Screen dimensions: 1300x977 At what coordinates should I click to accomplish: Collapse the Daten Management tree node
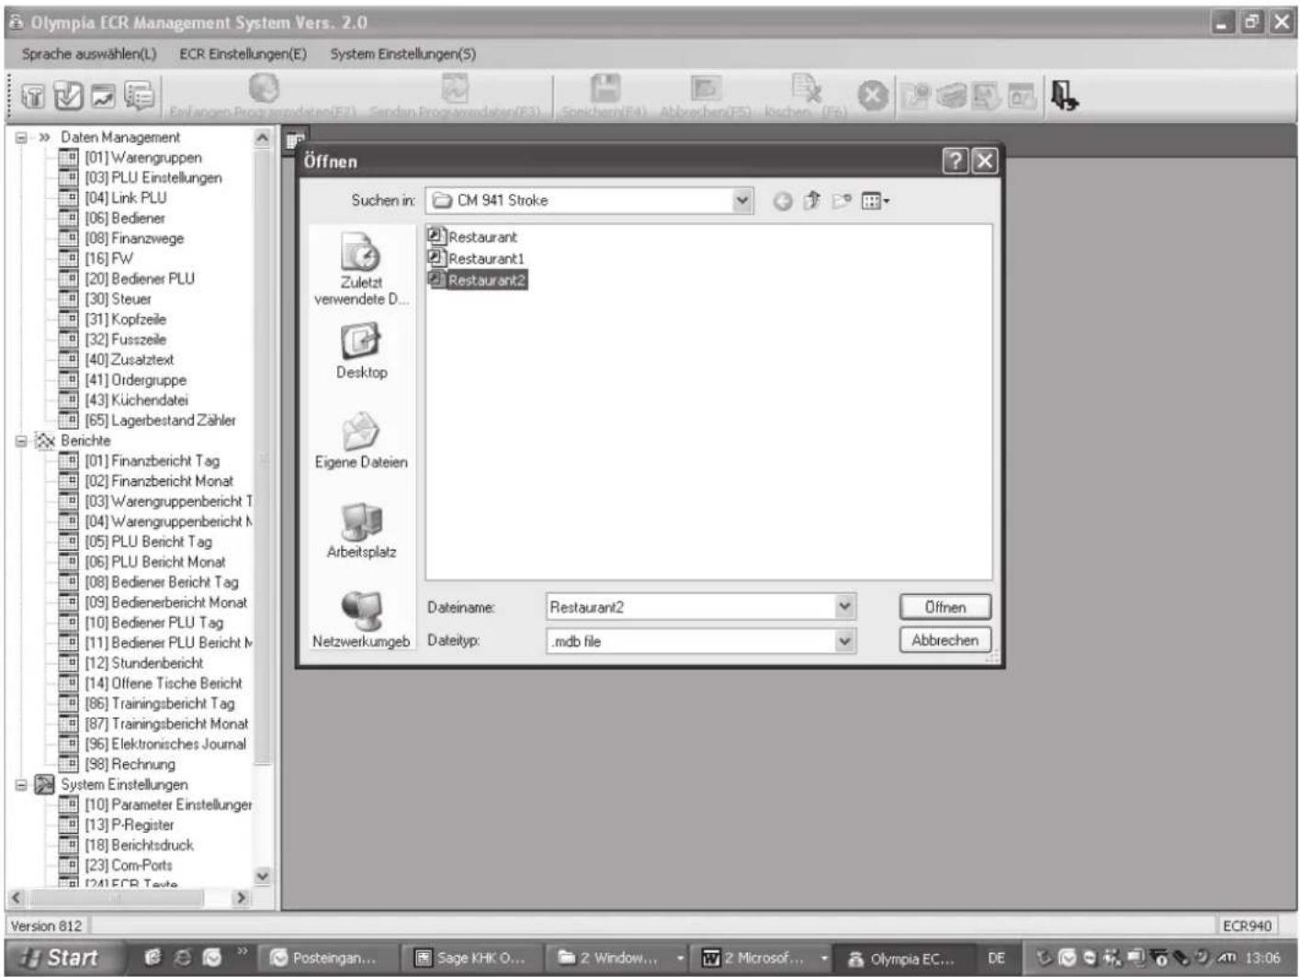click(21, 138)
